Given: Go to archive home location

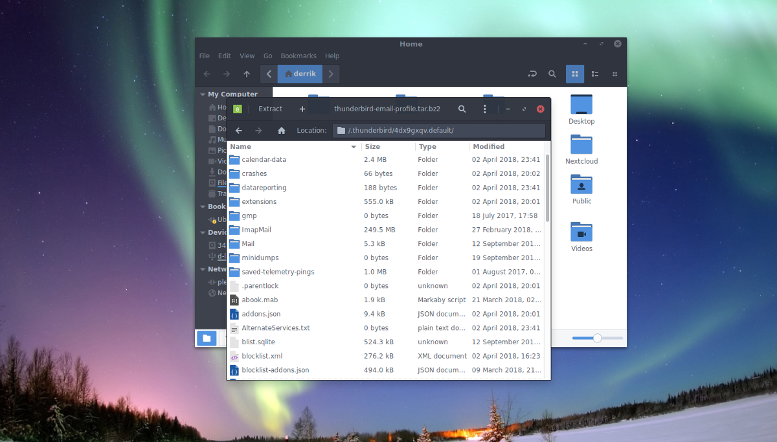Looking at the screenshot, I should 281,131.
